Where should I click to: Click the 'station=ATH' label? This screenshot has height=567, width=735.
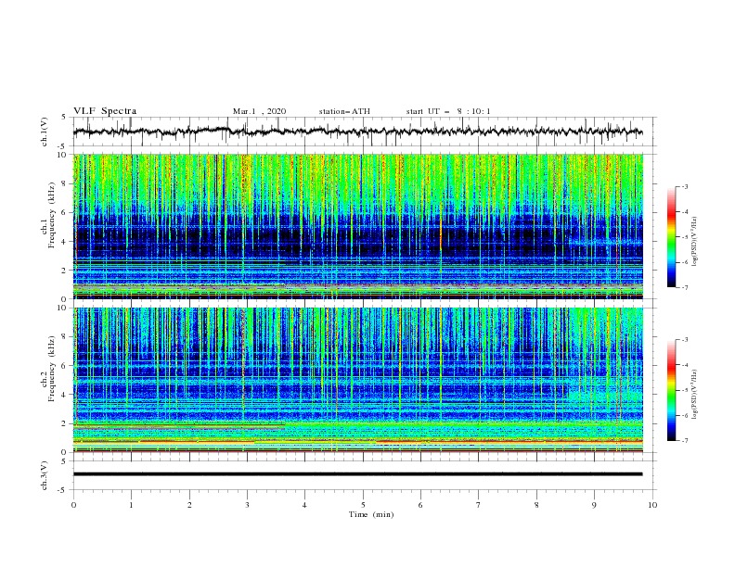point(344,111)
